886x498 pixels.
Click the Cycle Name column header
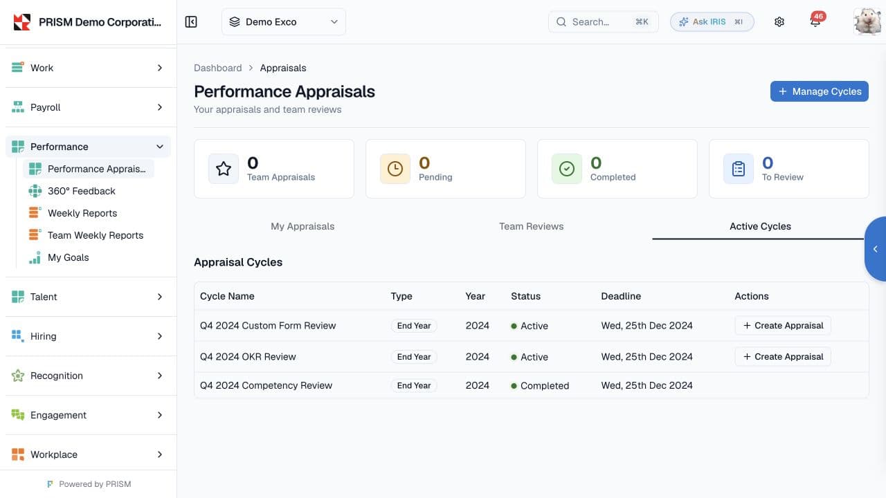(227, 296)
